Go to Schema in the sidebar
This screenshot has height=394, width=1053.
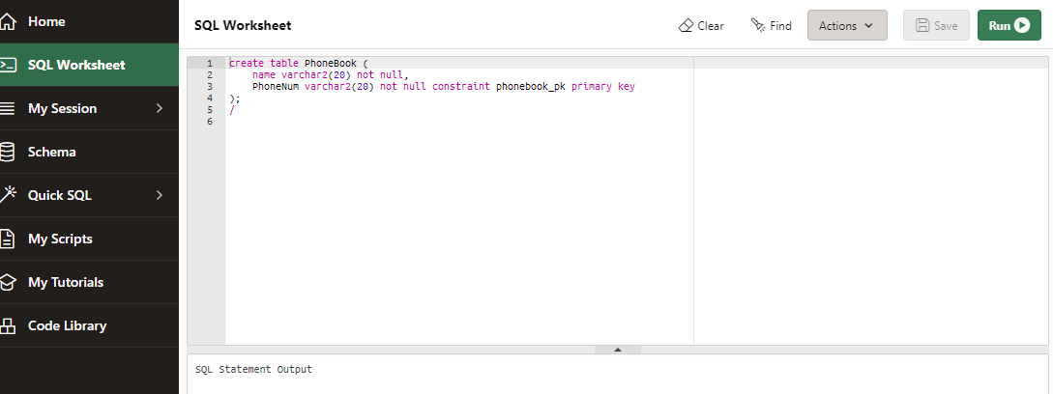pos(89,152)
